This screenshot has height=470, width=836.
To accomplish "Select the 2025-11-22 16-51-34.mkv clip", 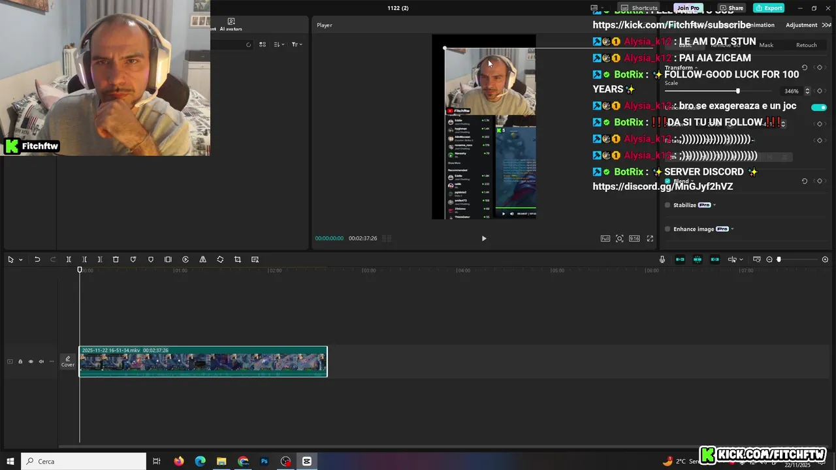I will 203,362.
